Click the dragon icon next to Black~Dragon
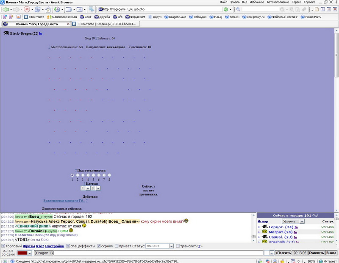 click(x=6, y=33)
